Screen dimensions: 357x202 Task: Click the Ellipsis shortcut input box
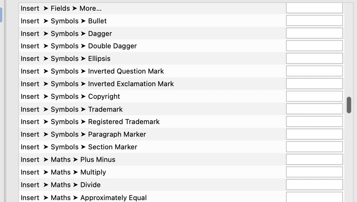click(314, 58)
